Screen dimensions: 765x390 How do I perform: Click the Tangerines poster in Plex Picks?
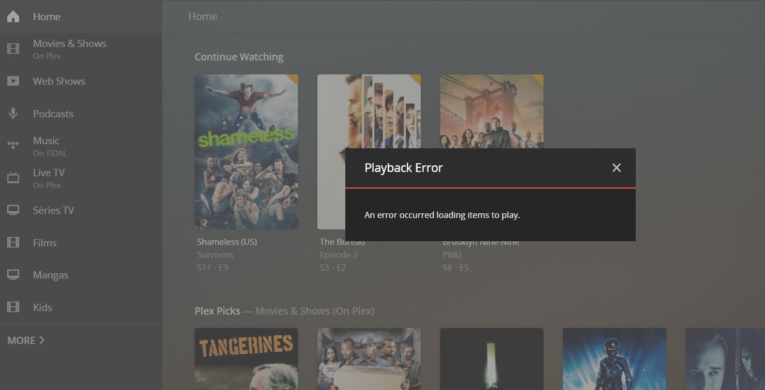pyautogui.click(x=246, y=359)
